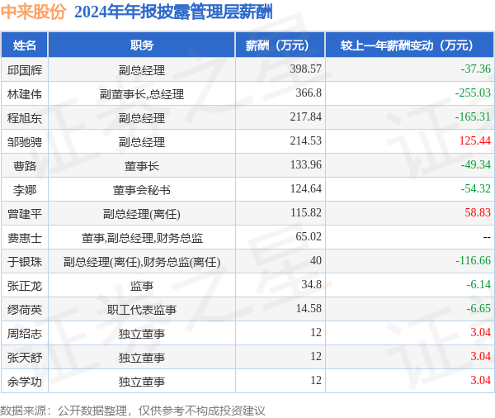Click red change value '58.83'
Viewport: 495px width, 418px height.
(478, 212)
